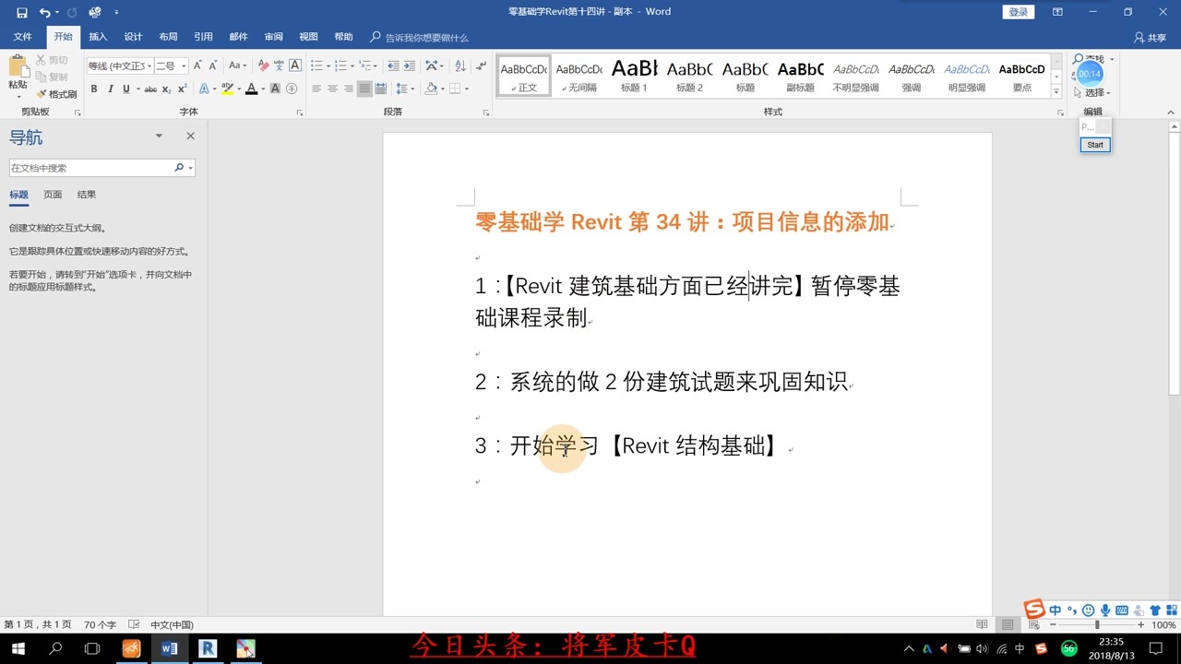The height and width of the screenshot is (664, 1181).
Task: Open the font size dropdown (二号)
Action: coord(184,65)
